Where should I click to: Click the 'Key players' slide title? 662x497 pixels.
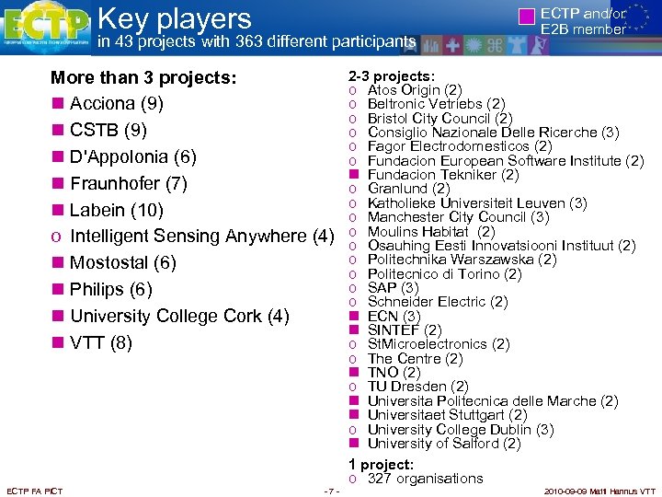175,19
